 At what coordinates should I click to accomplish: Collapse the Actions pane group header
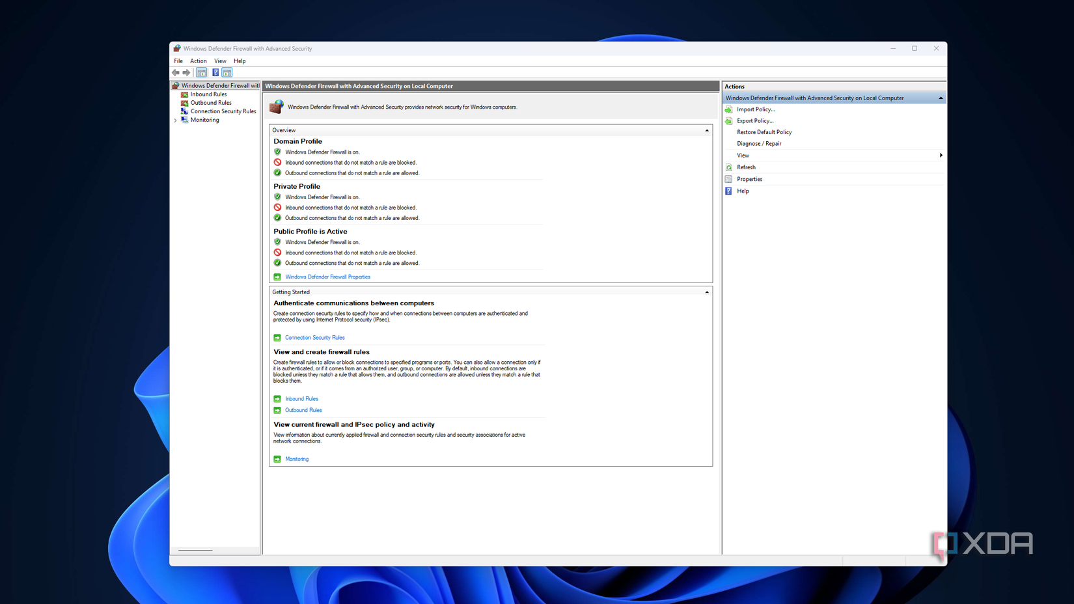941,98
